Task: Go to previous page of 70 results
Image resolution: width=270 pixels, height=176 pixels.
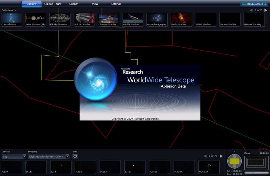Action: [x=205, y=156]
